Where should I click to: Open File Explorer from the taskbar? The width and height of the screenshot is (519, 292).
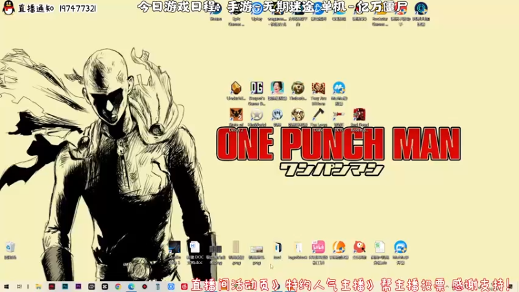point(38,287)
